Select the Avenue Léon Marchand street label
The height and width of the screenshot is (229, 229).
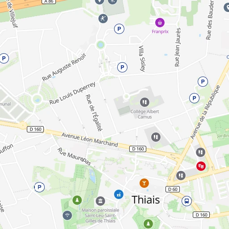point(90,140)
